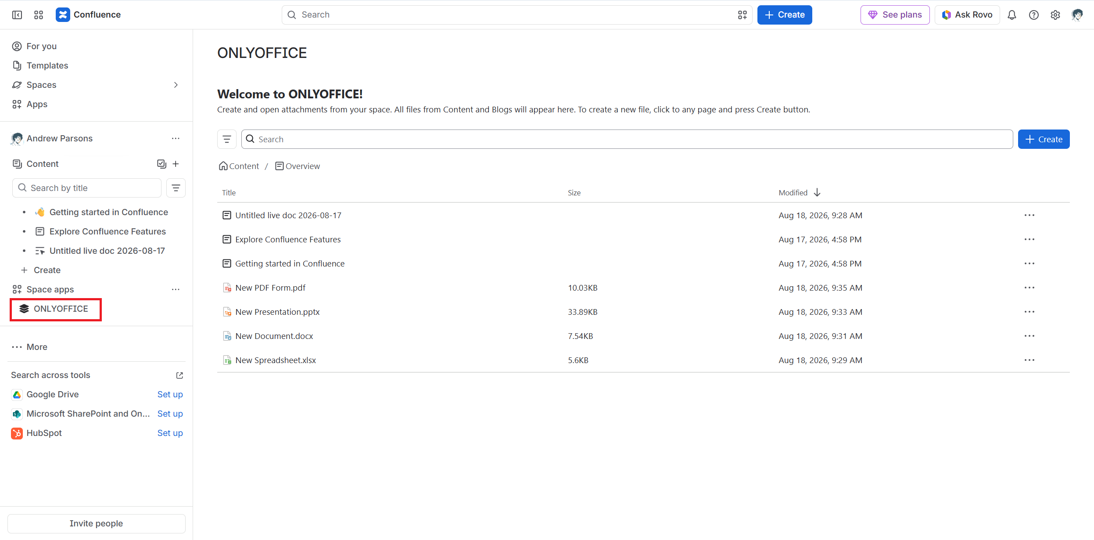Open New Presentation.pptx file

277,312
